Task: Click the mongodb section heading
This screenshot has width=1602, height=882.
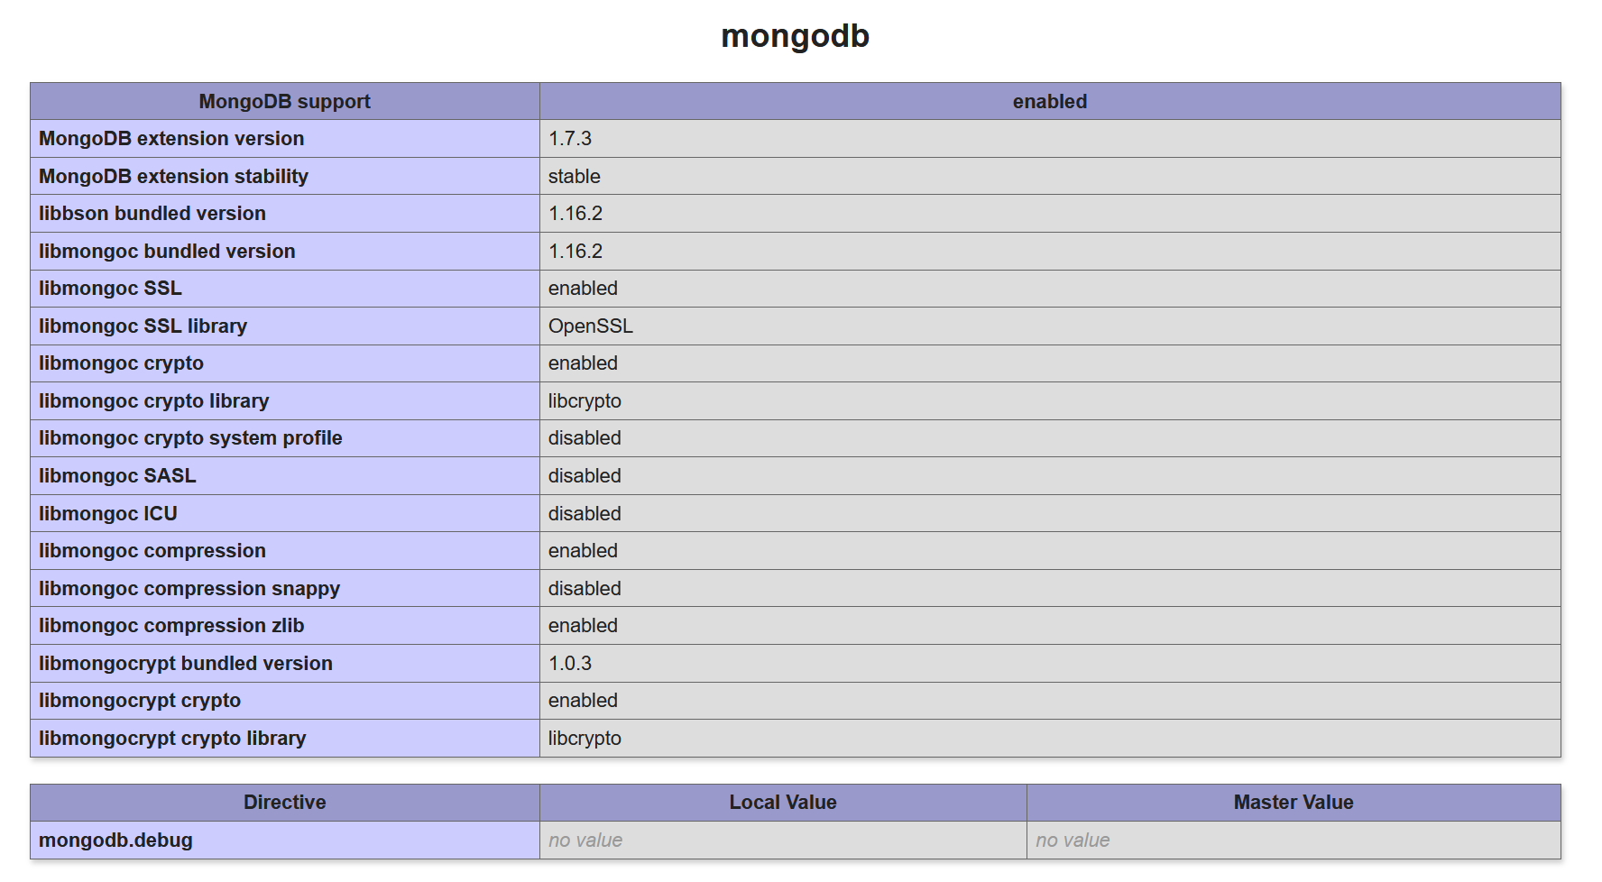Action: [x=795, y=36]
